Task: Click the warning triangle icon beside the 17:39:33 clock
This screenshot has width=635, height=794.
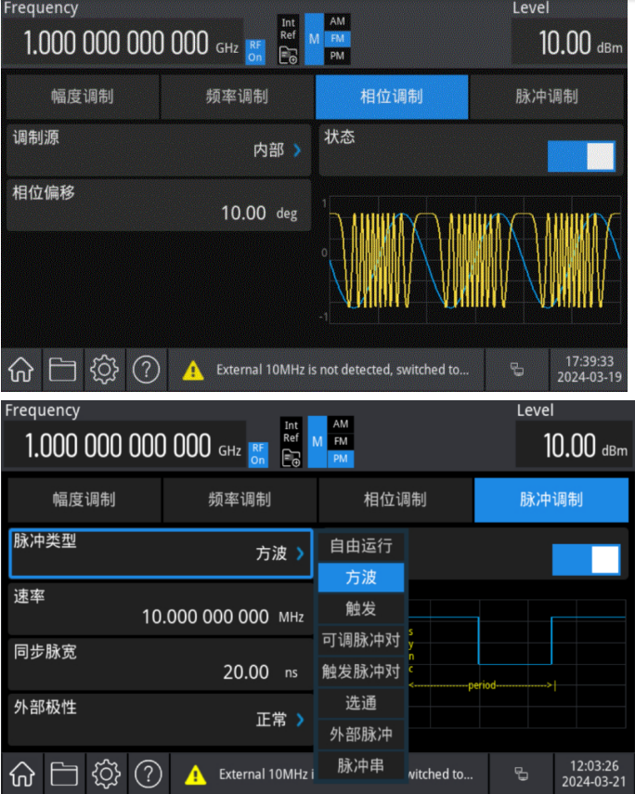Action: 192,371
